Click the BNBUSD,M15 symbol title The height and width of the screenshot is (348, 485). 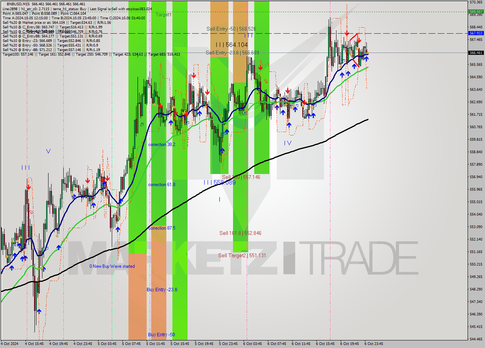tap(19, 4)
